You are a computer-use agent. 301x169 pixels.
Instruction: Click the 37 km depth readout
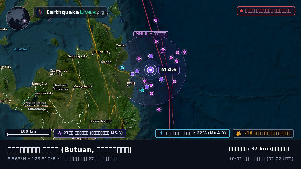[259, 149]
